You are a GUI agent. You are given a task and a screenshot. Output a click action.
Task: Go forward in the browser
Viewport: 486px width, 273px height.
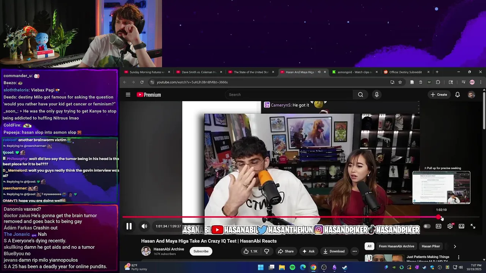[133, 82]
